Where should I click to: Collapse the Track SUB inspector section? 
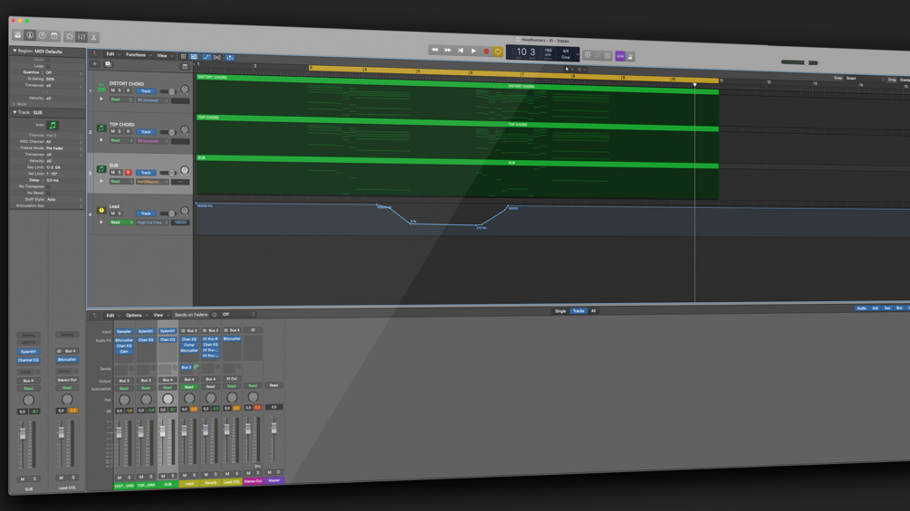[x=15, y=112]
